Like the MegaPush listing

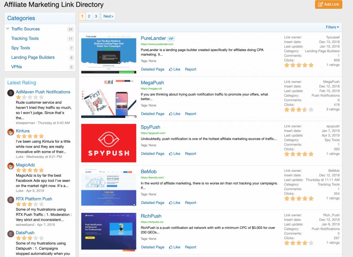point(175,114)
